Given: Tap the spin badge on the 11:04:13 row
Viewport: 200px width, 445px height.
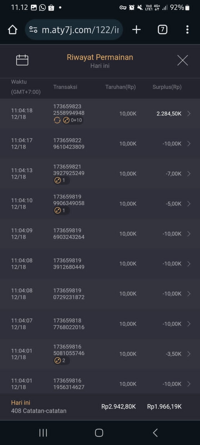Looking at the screenshot, I should coord(61,180).
